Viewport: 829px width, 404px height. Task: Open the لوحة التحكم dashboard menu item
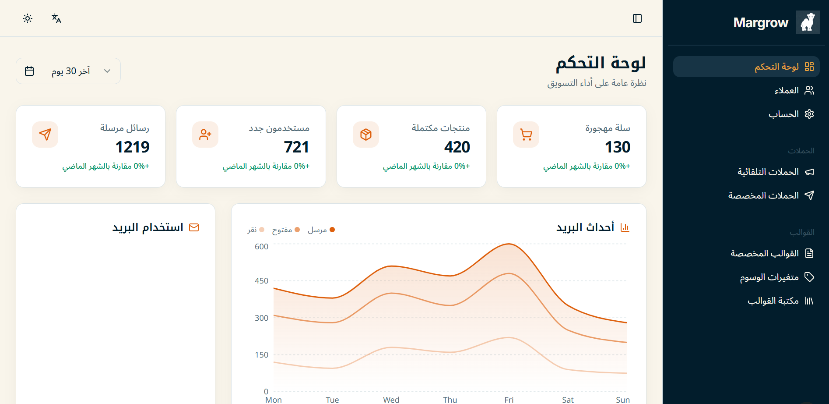(746, 67)
